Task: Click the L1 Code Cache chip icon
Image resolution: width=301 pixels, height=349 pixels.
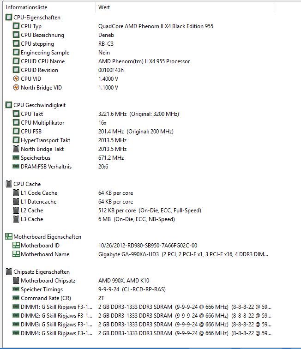Action: tap(16, 193)
